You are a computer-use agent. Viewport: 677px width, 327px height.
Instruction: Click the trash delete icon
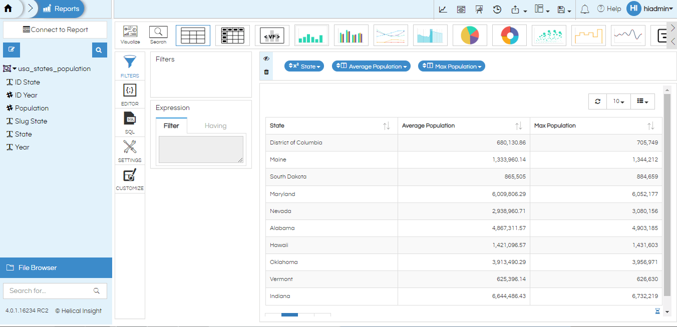(266, 72)
